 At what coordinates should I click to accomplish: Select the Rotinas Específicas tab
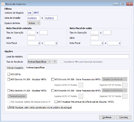(35, 68)
